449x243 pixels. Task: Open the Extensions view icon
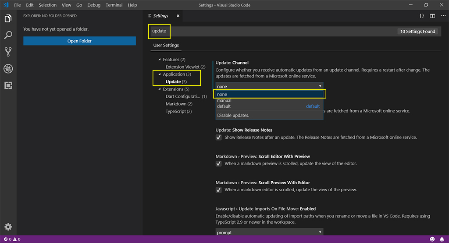8,85
